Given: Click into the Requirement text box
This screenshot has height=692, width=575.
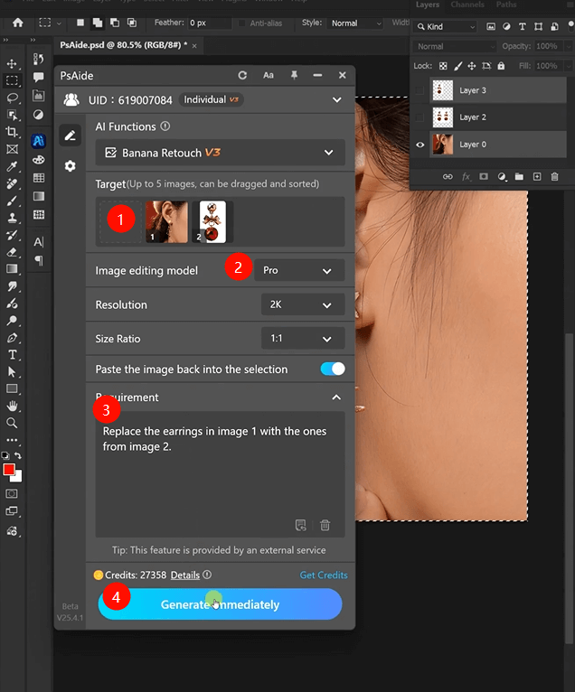Looking at the screenshot, I should click(220, 474).
